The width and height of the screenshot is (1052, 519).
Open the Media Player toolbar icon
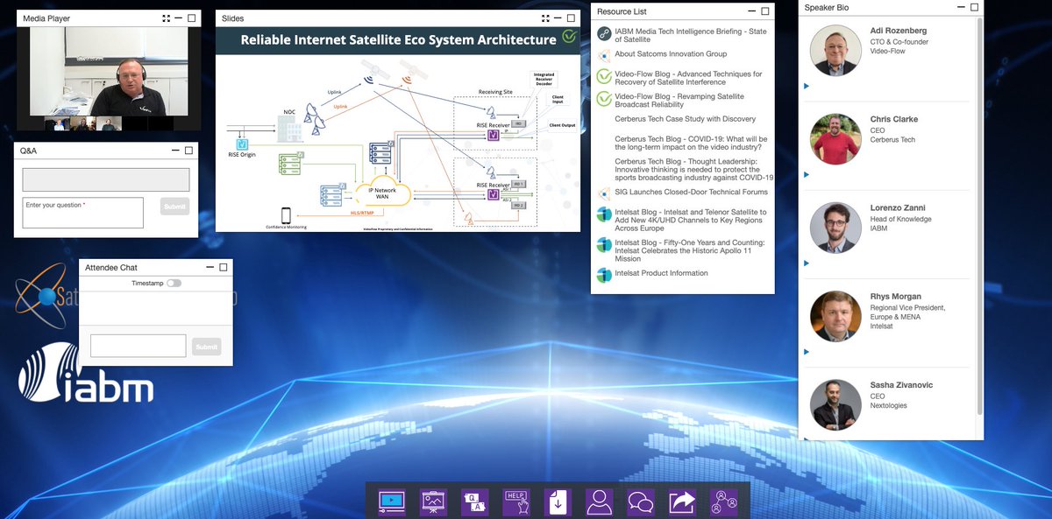click(392, 501)
